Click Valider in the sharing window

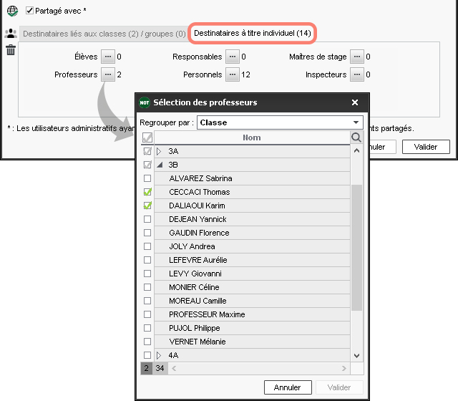pyautogui.click(x=426, y=147)
